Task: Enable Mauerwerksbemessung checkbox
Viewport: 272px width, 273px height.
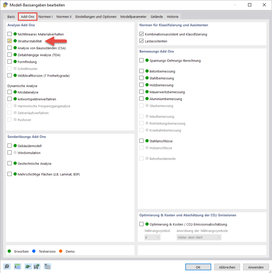Action: pos(142,92)
